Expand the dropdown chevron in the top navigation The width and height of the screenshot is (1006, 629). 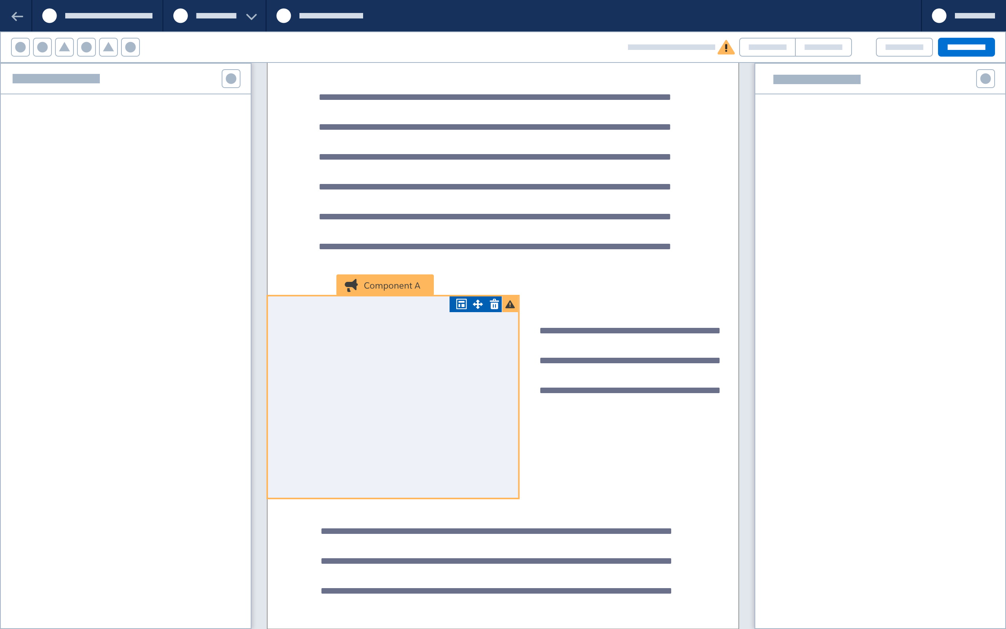[x=251, y=16]
